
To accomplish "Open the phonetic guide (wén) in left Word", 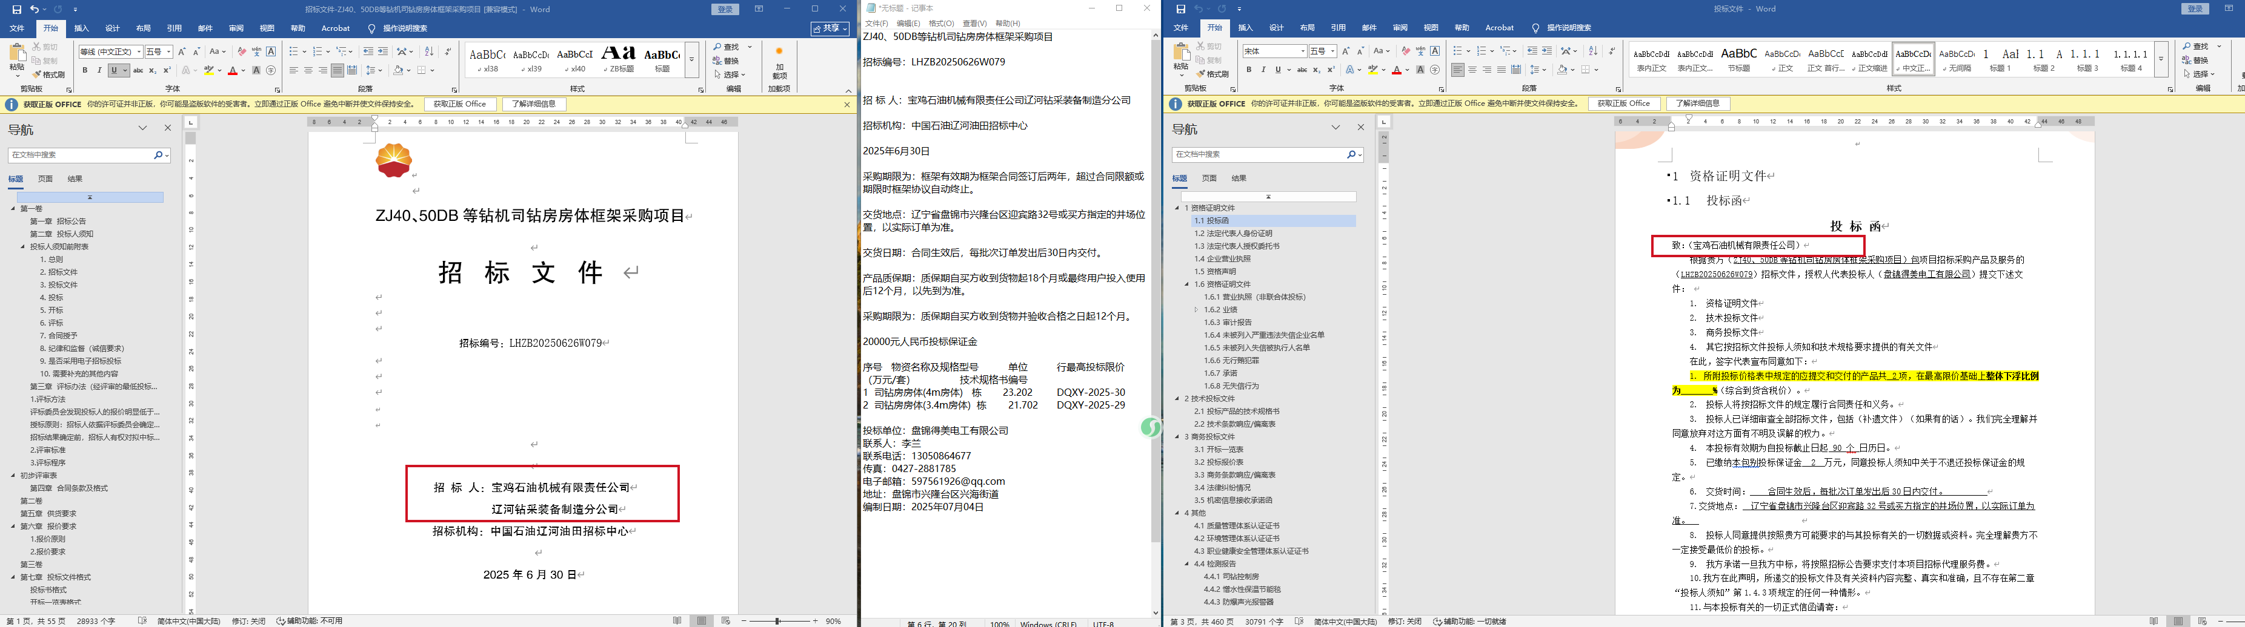I will tap(256, 52).
